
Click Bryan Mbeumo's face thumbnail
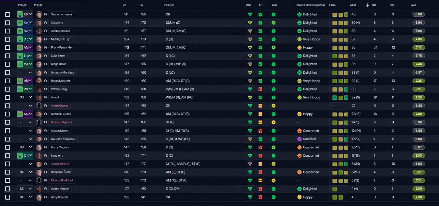[x=39, y=81]
